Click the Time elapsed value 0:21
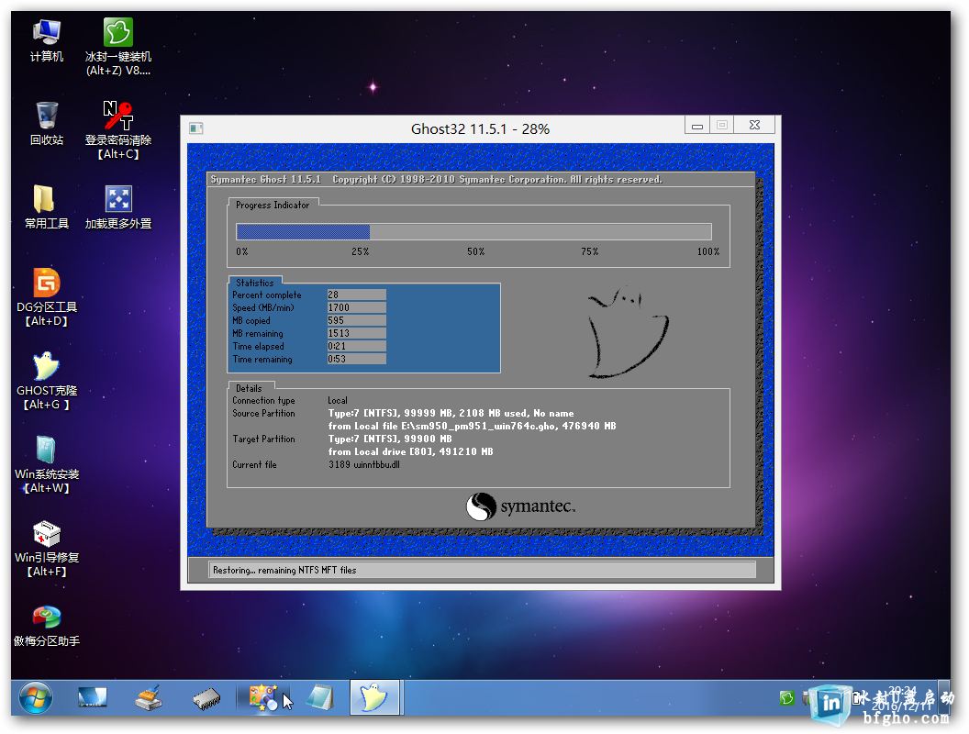This screenshot has height=734, width=969. [357, 347]
